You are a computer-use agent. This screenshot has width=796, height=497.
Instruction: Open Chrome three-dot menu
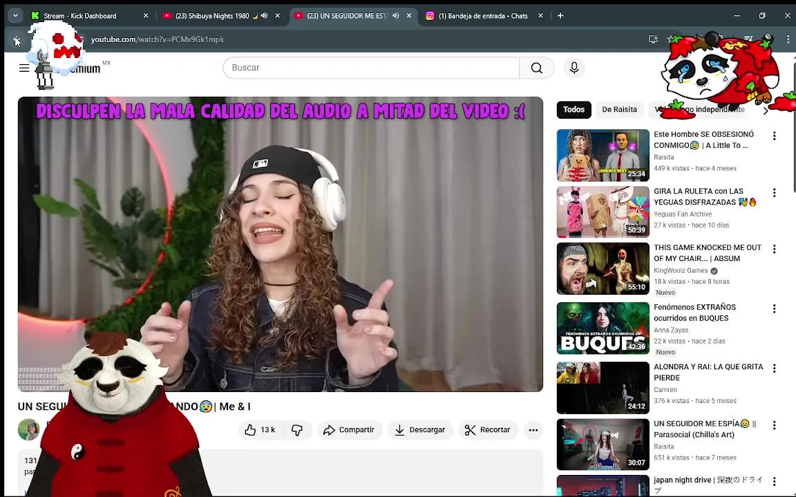(x=788, y=39)
